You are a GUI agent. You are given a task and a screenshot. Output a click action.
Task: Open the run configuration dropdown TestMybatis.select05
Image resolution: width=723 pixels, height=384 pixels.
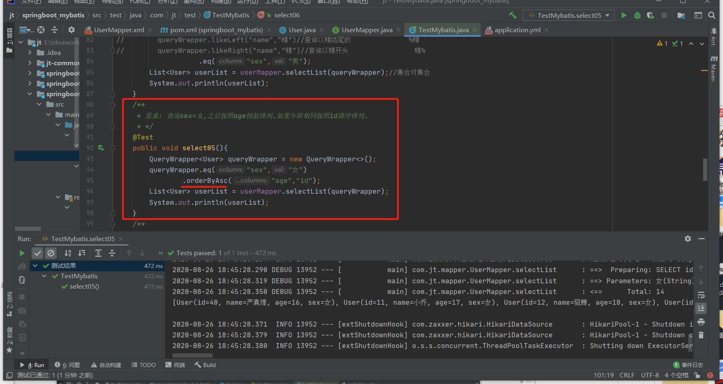click(x=569, y=15)
